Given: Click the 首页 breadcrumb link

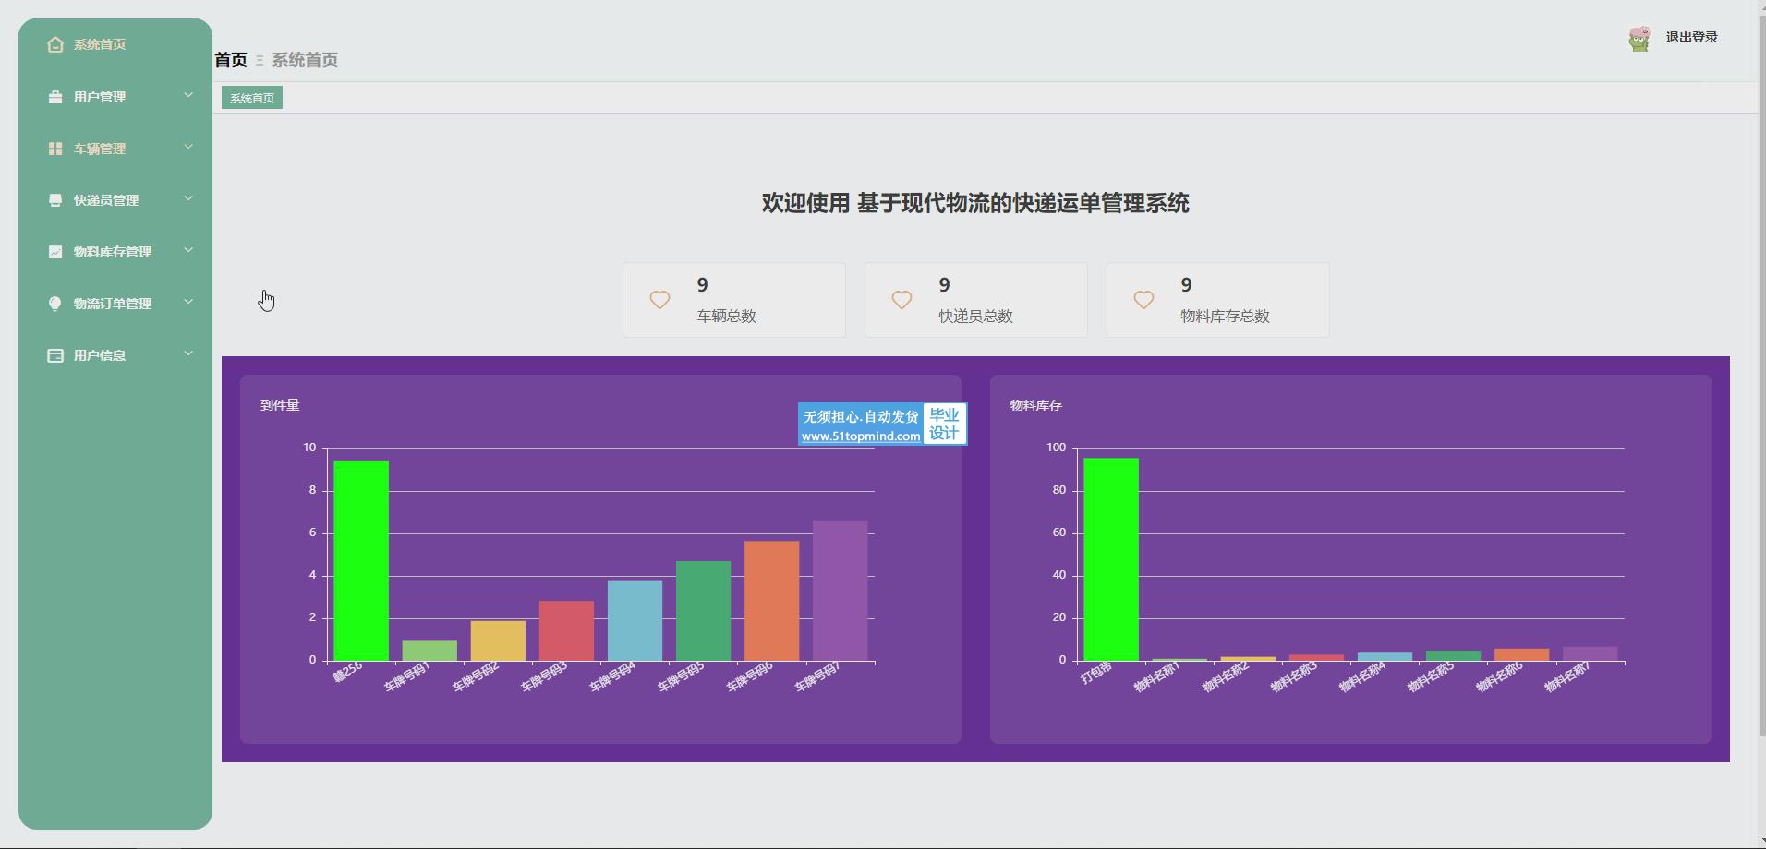Looking at the screenshot, I should coord(231,60).
